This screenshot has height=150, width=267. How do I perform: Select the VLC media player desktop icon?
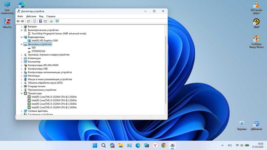(256, 8)
